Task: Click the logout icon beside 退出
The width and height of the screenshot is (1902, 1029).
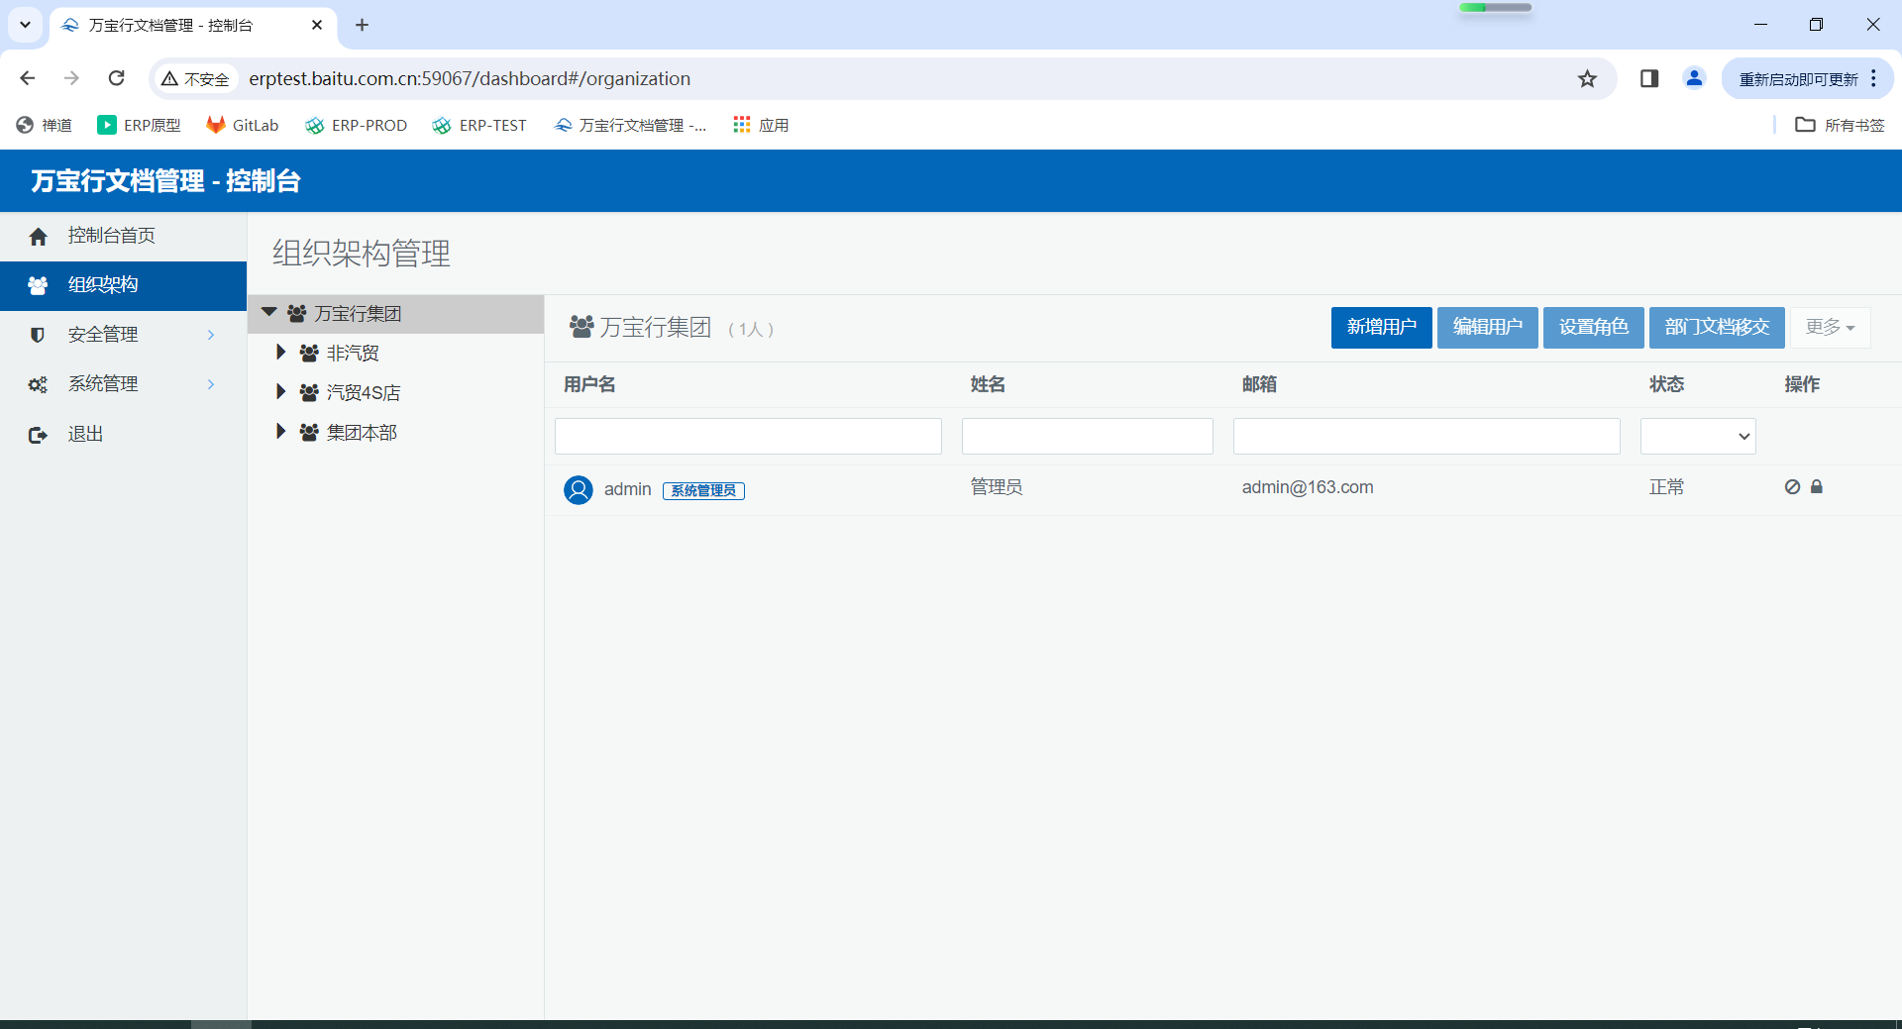Action: [38, 435]
